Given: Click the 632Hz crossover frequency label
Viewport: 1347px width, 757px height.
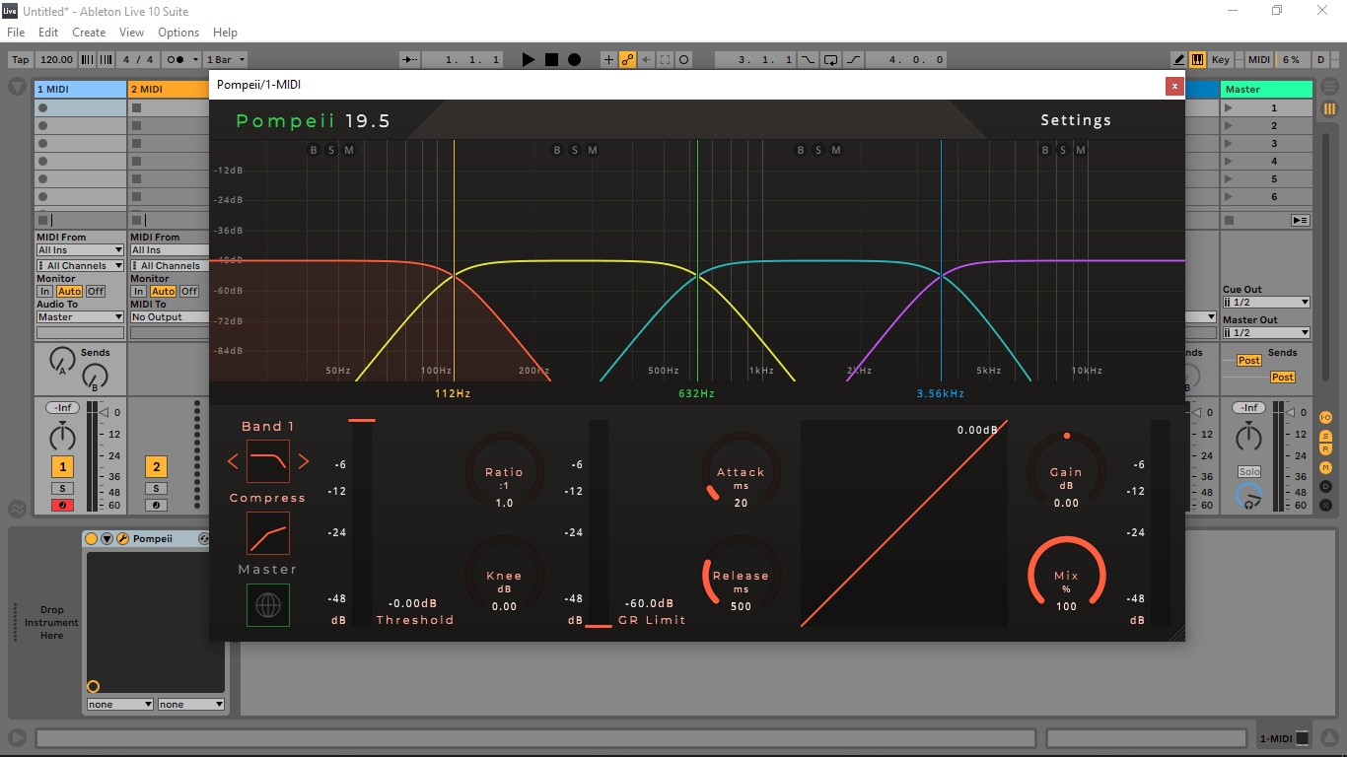Looking at the screenshot, I should tap(696, 394).
